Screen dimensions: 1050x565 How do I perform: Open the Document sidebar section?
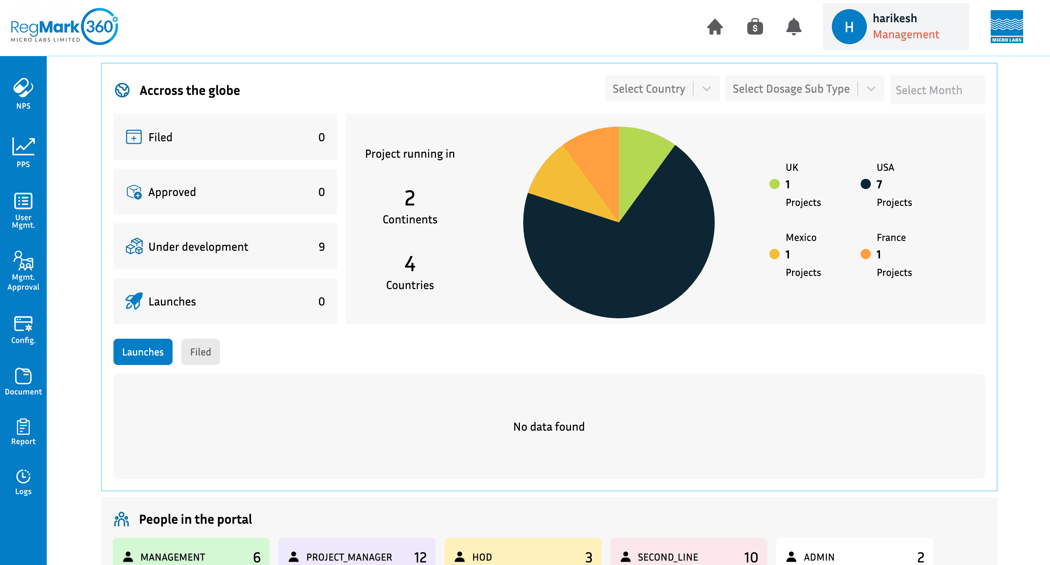(x=23, y=381)
